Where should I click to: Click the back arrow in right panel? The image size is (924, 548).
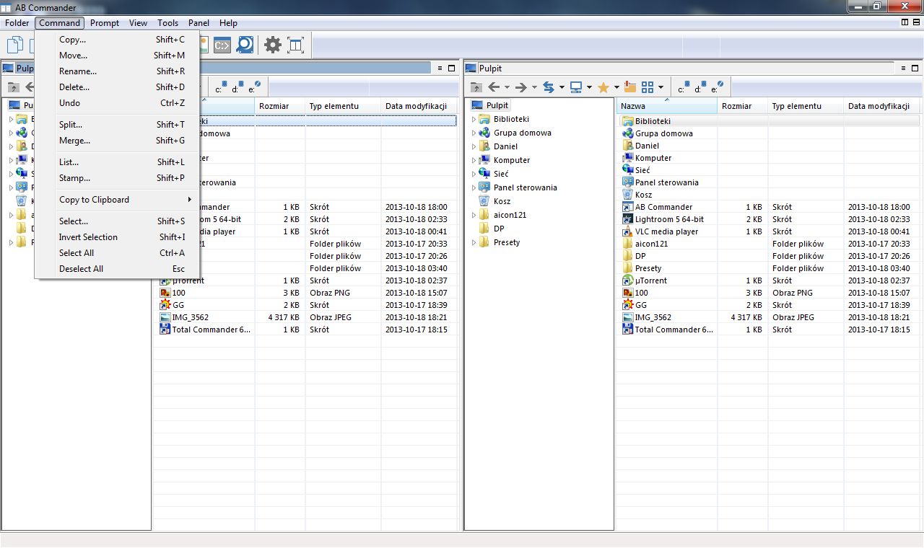[x=494, y=87]
